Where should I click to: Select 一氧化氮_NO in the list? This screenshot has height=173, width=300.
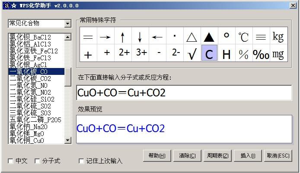pos(37,85)
